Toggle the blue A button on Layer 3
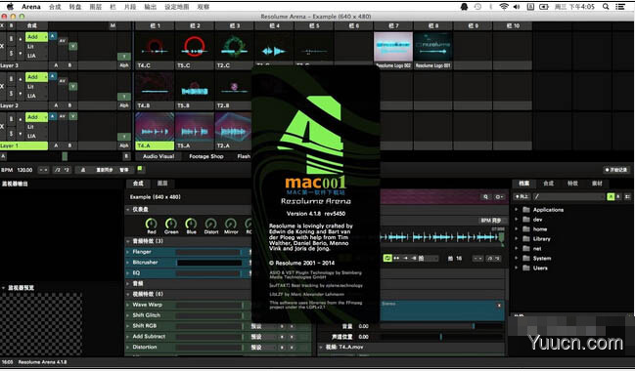 (53, 36)
